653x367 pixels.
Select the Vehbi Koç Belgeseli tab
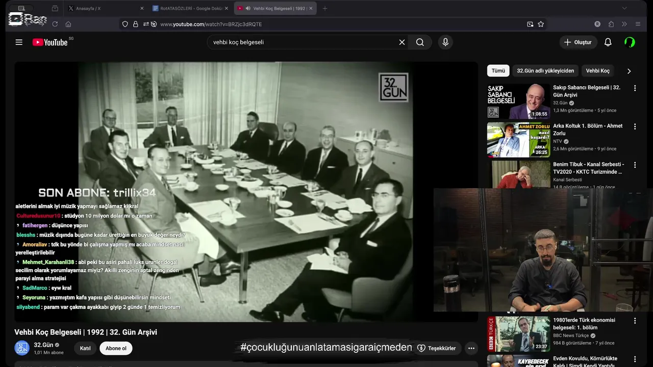pos(275,8)
